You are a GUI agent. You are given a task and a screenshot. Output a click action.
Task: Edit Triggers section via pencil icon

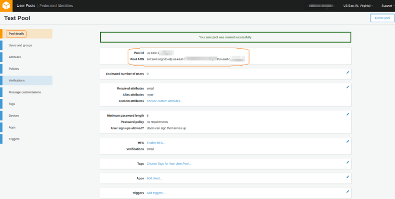[347, 191]
